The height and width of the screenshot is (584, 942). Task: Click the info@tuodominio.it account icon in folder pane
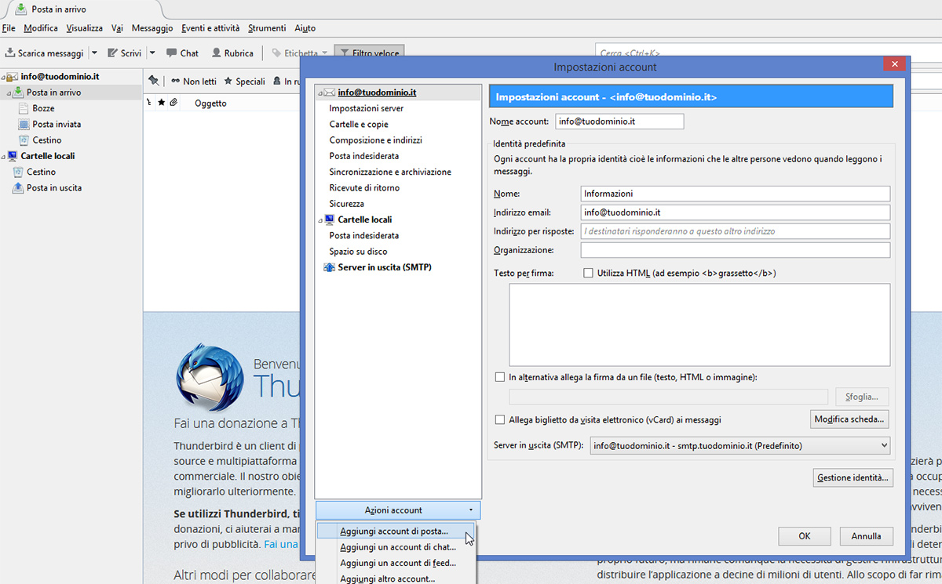(13, 77)
